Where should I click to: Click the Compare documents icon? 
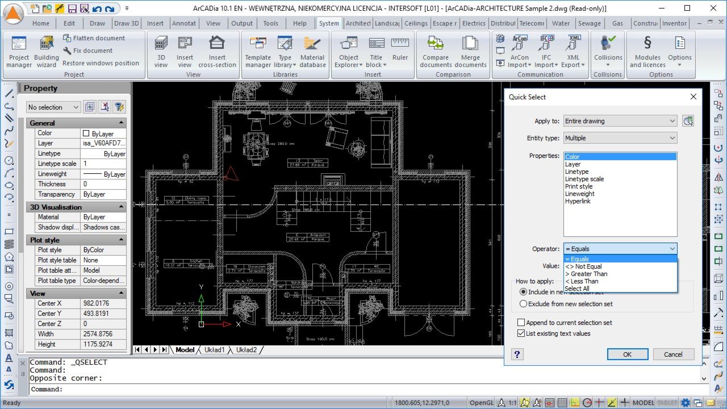436,52
